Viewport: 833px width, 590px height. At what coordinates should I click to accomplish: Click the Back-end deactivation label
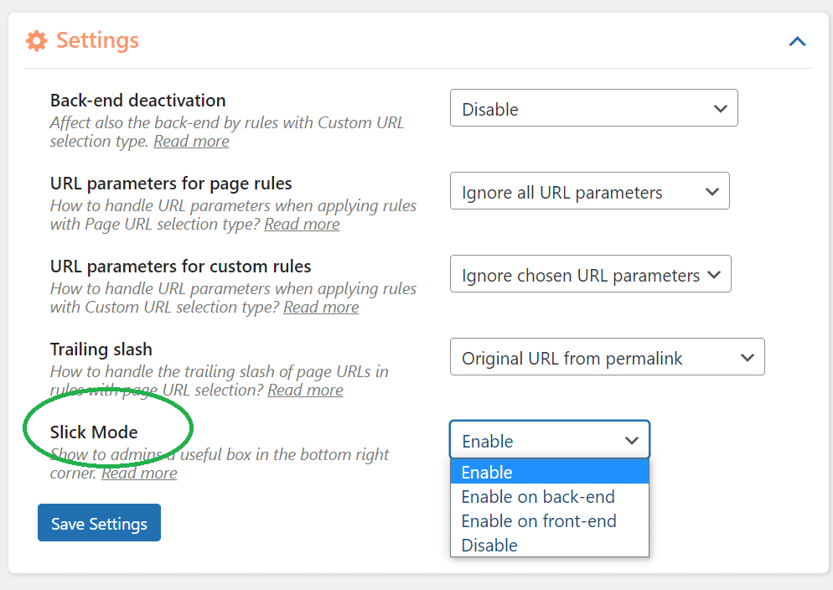coord(137,101)
